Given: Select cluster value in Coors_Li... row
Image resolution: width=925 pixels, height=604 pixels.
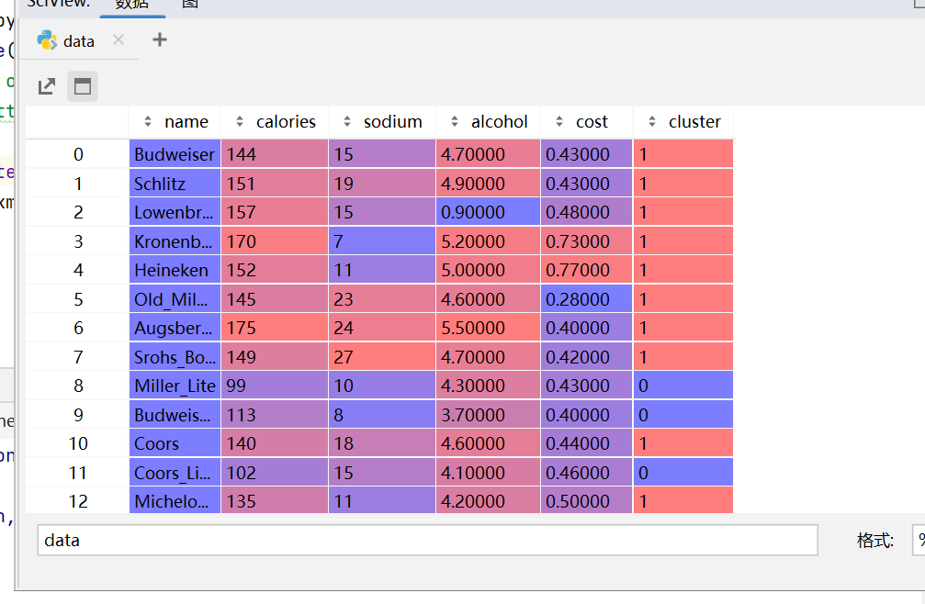Looking at the screenshot, I should [x=683, y=472].
